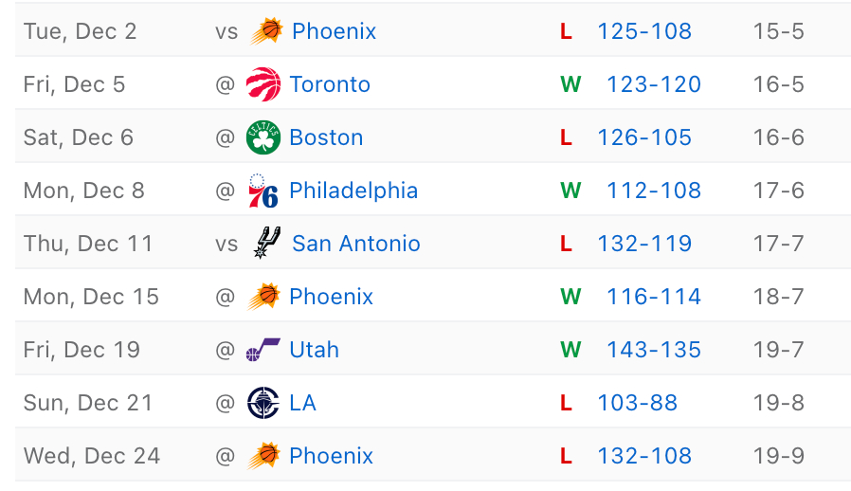Viewport: 851px width, 491px height.
Task: Open the LA team link
Action: coord(302,403)
